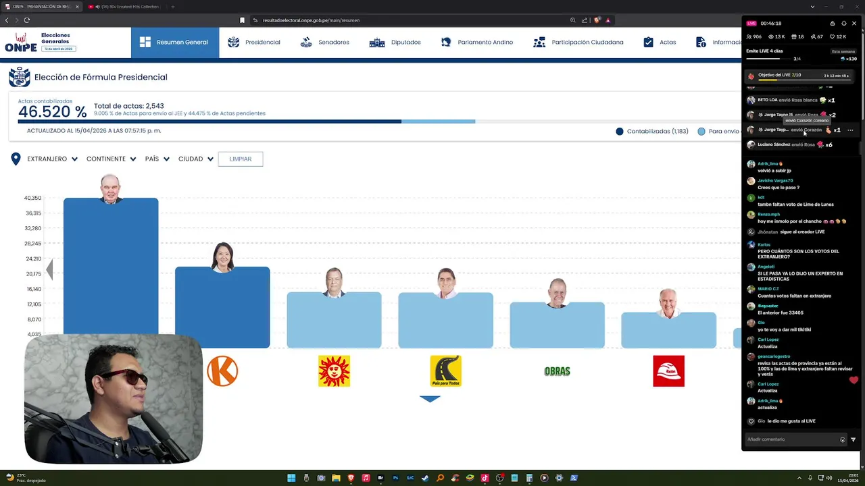865x486 pixels.
Task: Open Photoshop from taskbar
Action: click(x=395, y=478)
